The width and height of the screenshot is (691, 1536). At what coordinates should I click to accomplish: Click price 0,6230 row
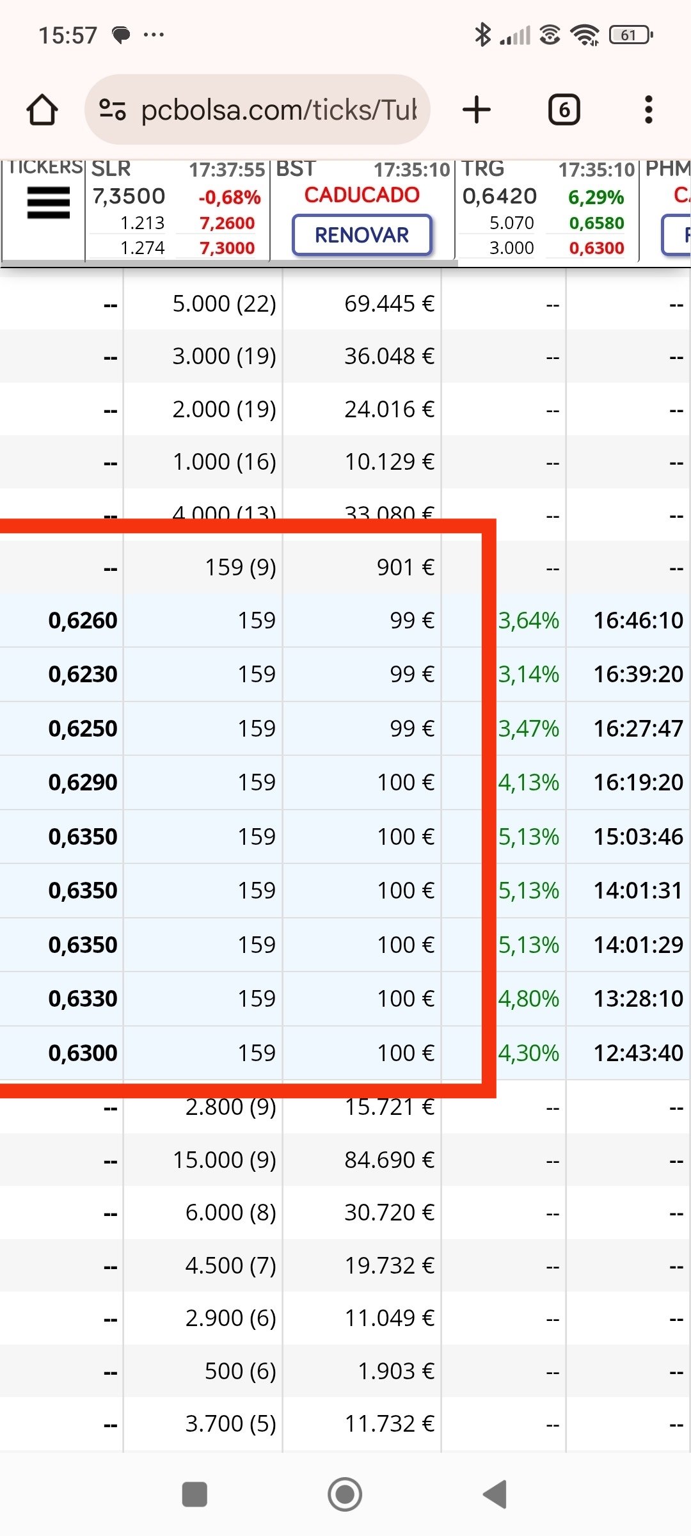pyautogui.click(x=83, y=674)
